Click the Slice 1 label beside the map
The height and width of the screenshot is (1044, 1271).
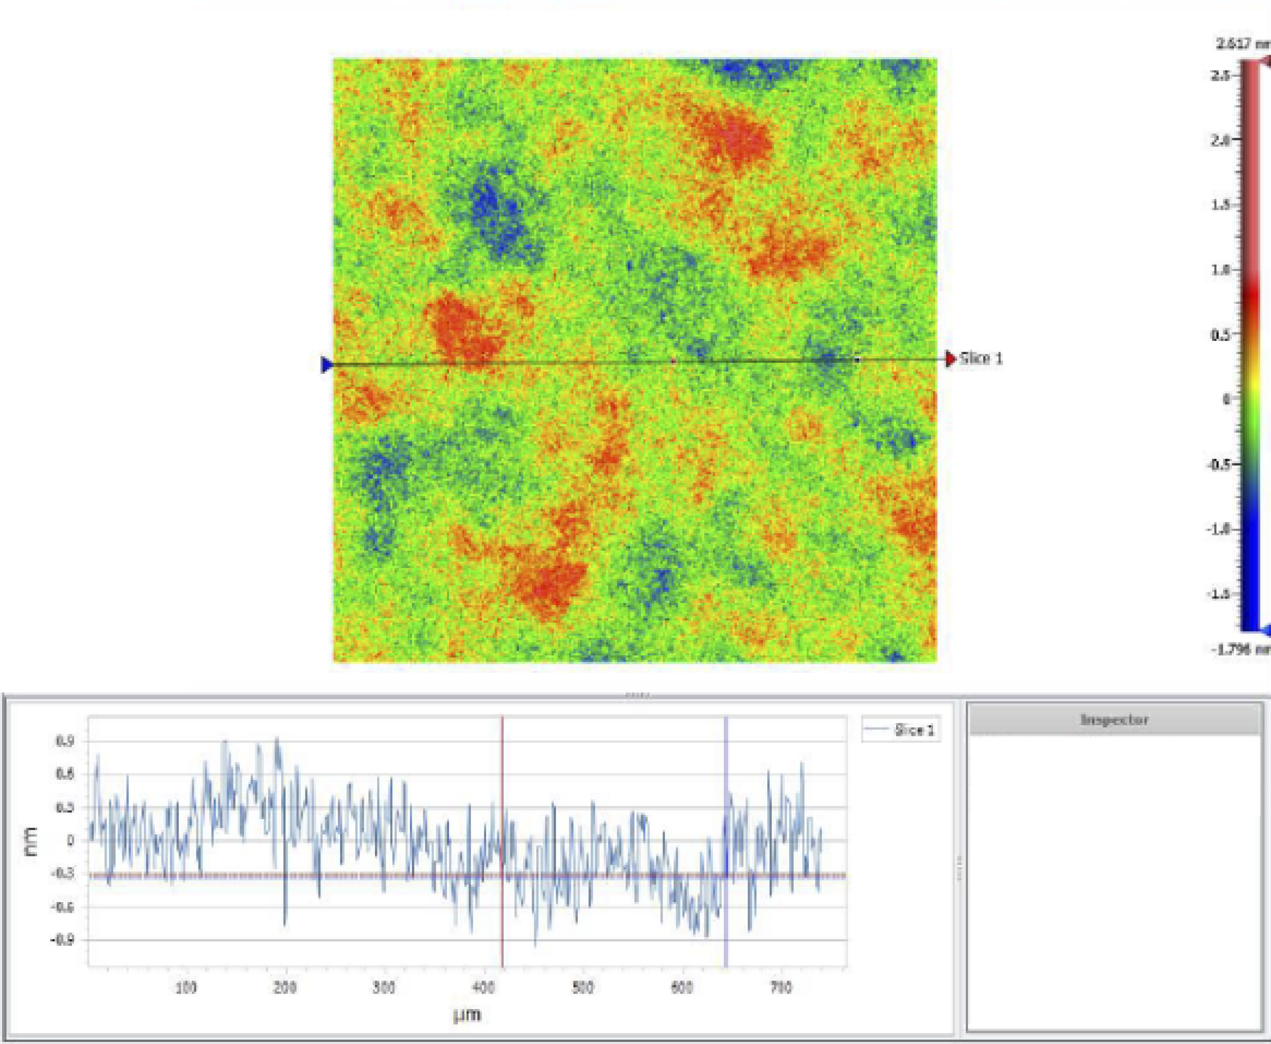coord(981,358)
